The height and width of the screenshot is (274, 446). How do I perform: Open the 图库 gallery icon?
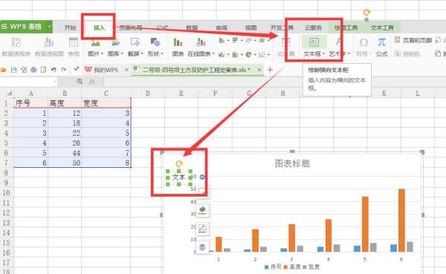[115, 42]
